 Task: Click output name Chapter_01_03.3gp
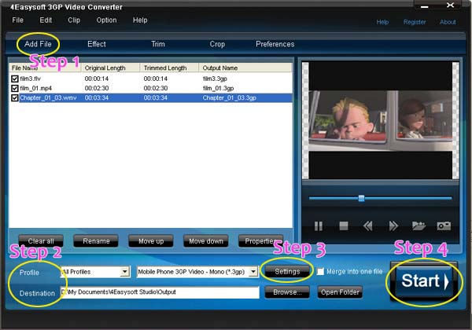pos(230,98)
